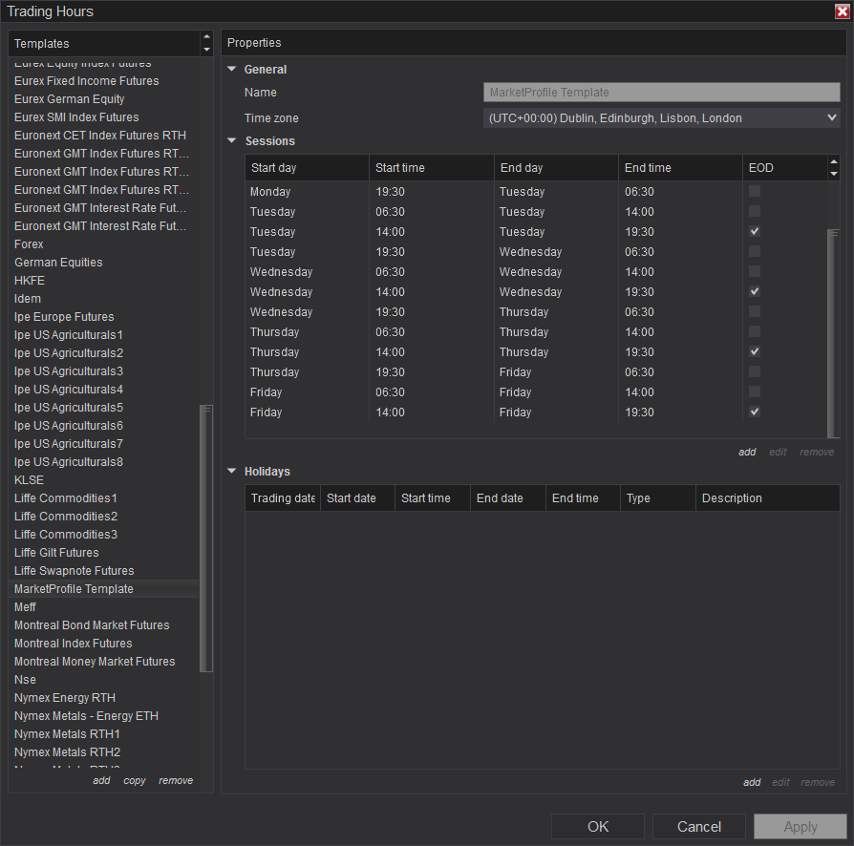Select the Monday 19:30 session row
854x846 pixels.
[536, 192]
